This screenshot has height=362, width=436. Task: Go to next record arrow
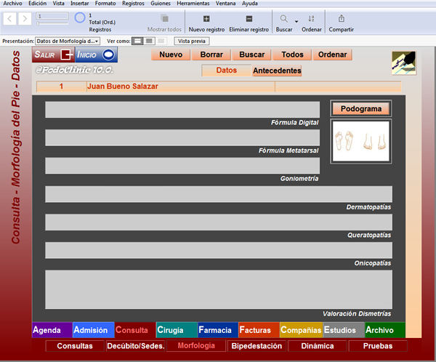(25, 19)
